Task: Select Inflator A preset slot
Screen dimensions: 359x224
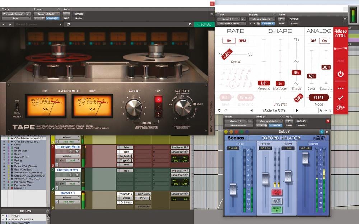Action: (322, 132)
